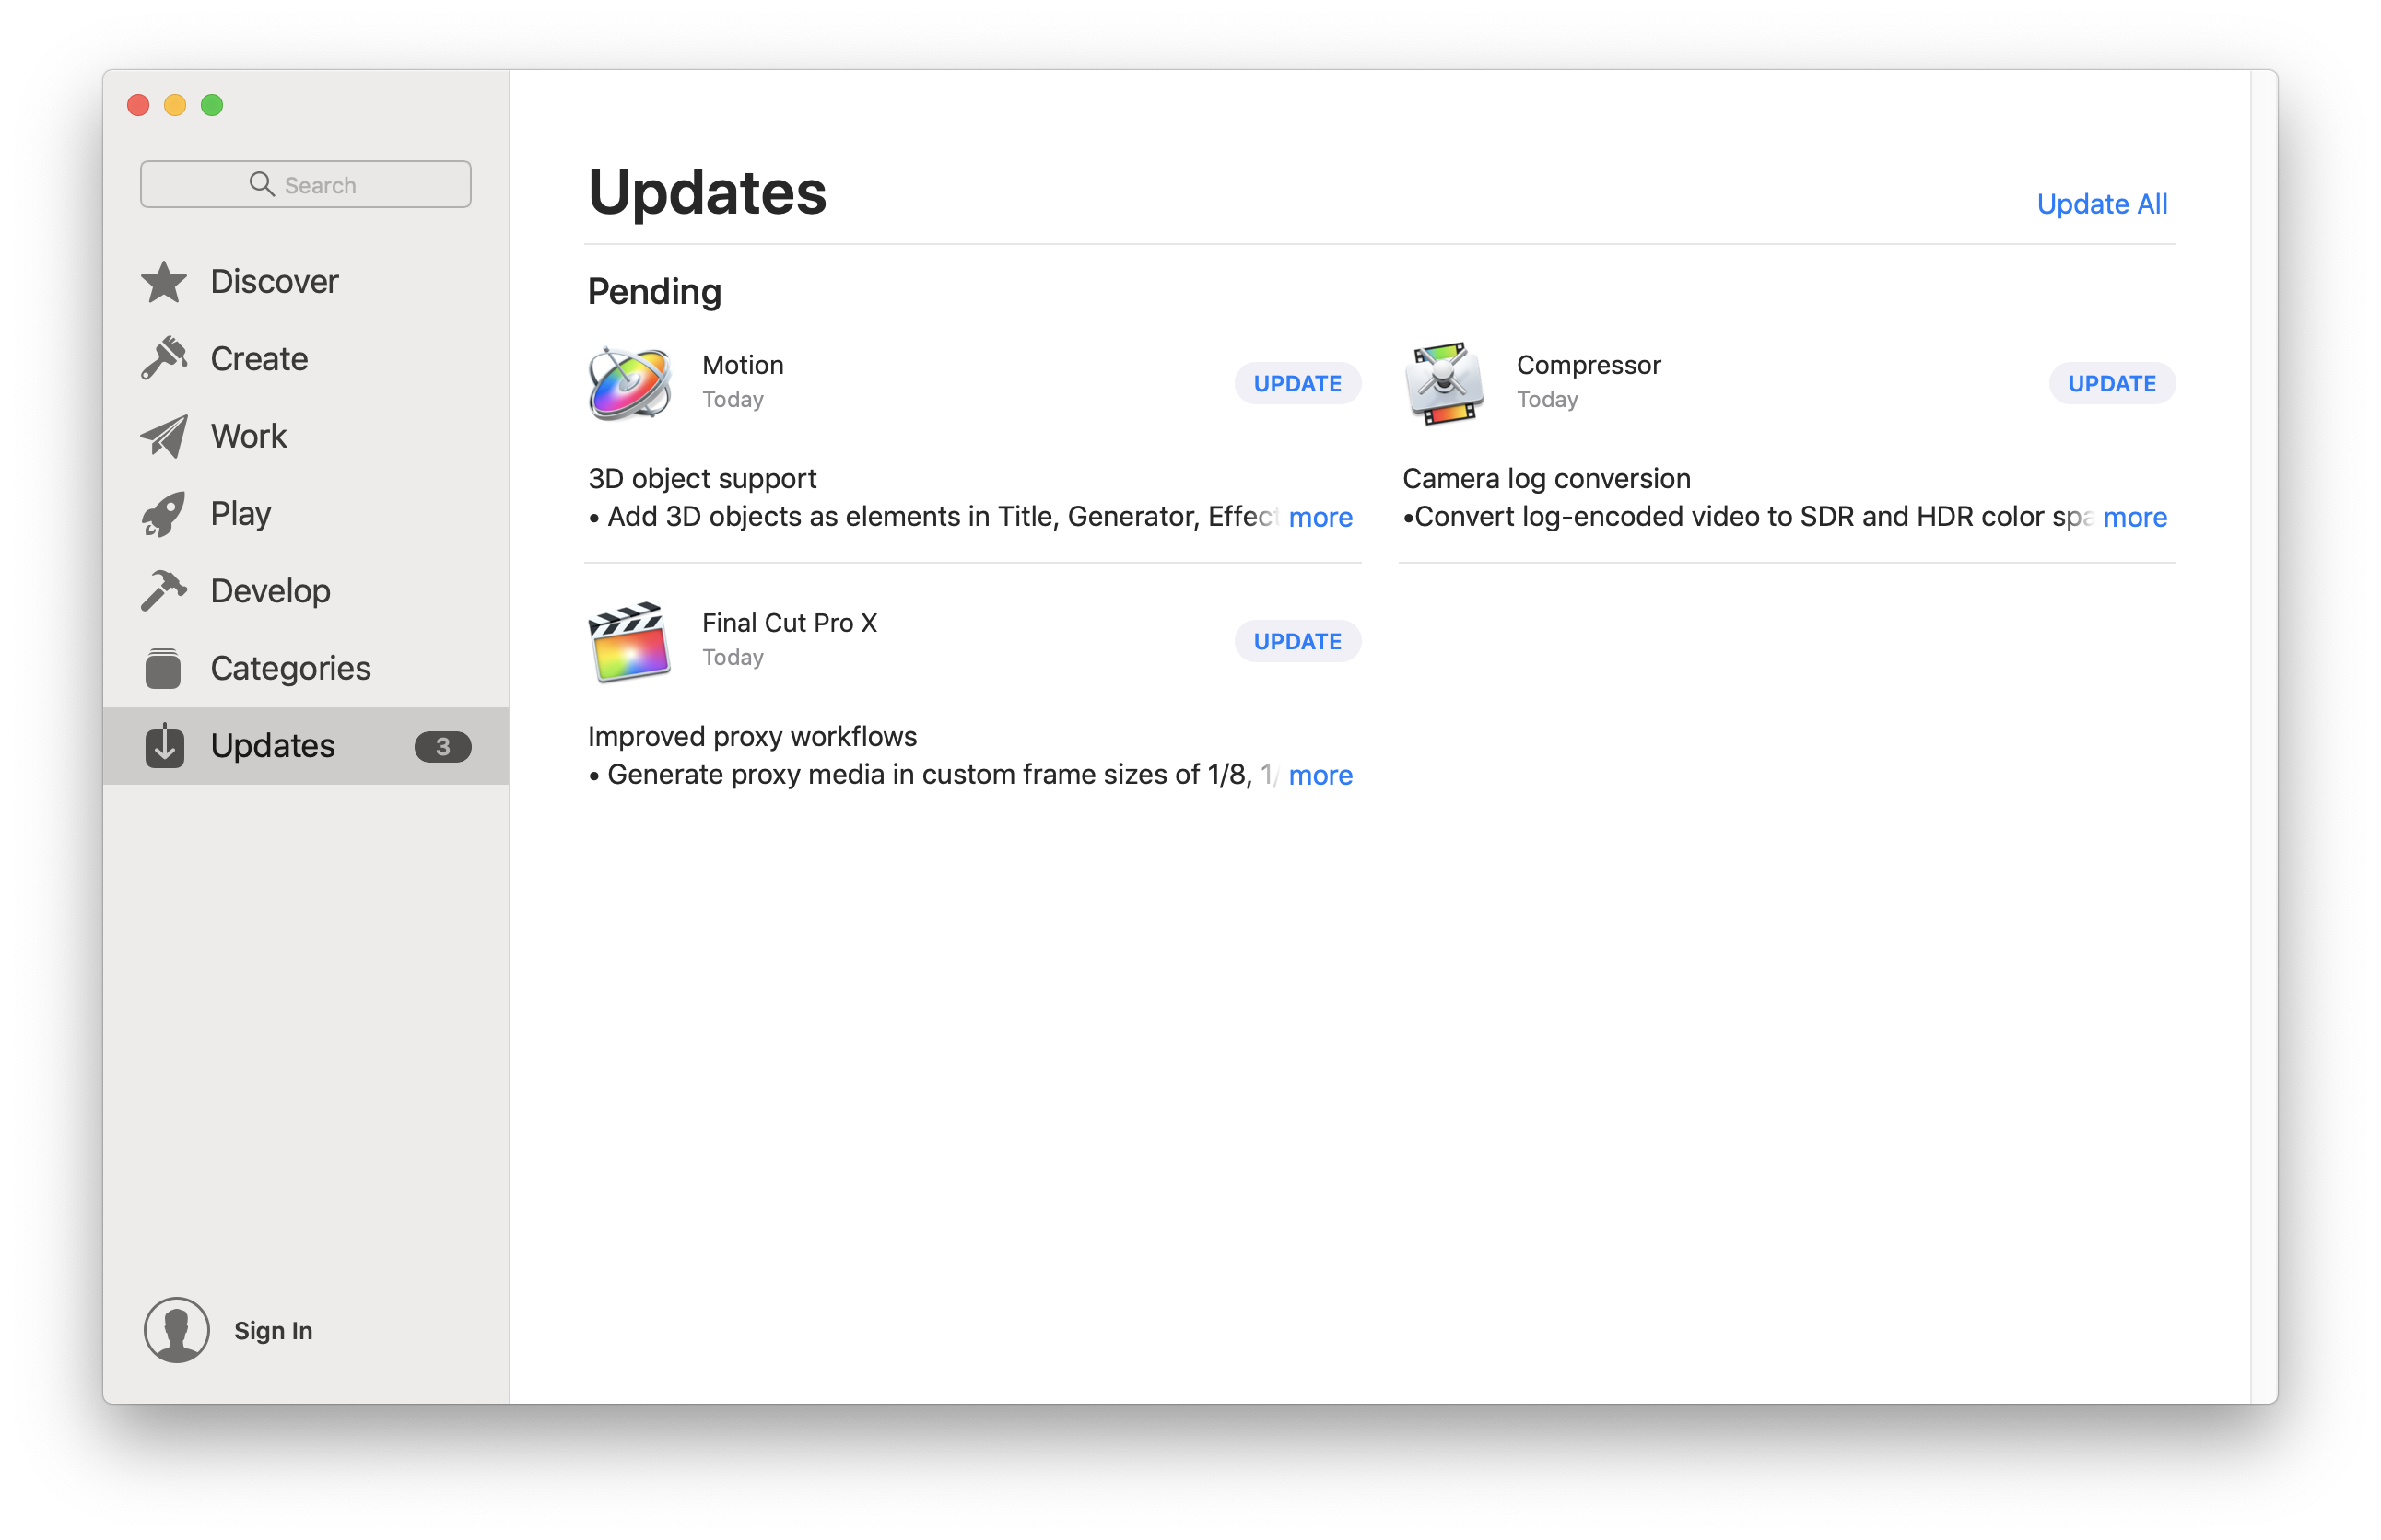The height and width of the screenshot is (1540, 2381).
Task: Focus the Search field
Action: [x=306, y=185]
